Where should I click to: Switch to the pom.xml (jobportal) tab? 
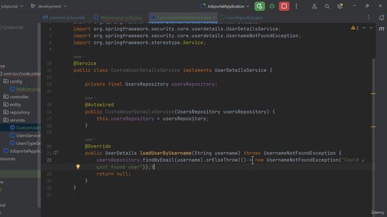pyautogui.click(x=63, y=17)
